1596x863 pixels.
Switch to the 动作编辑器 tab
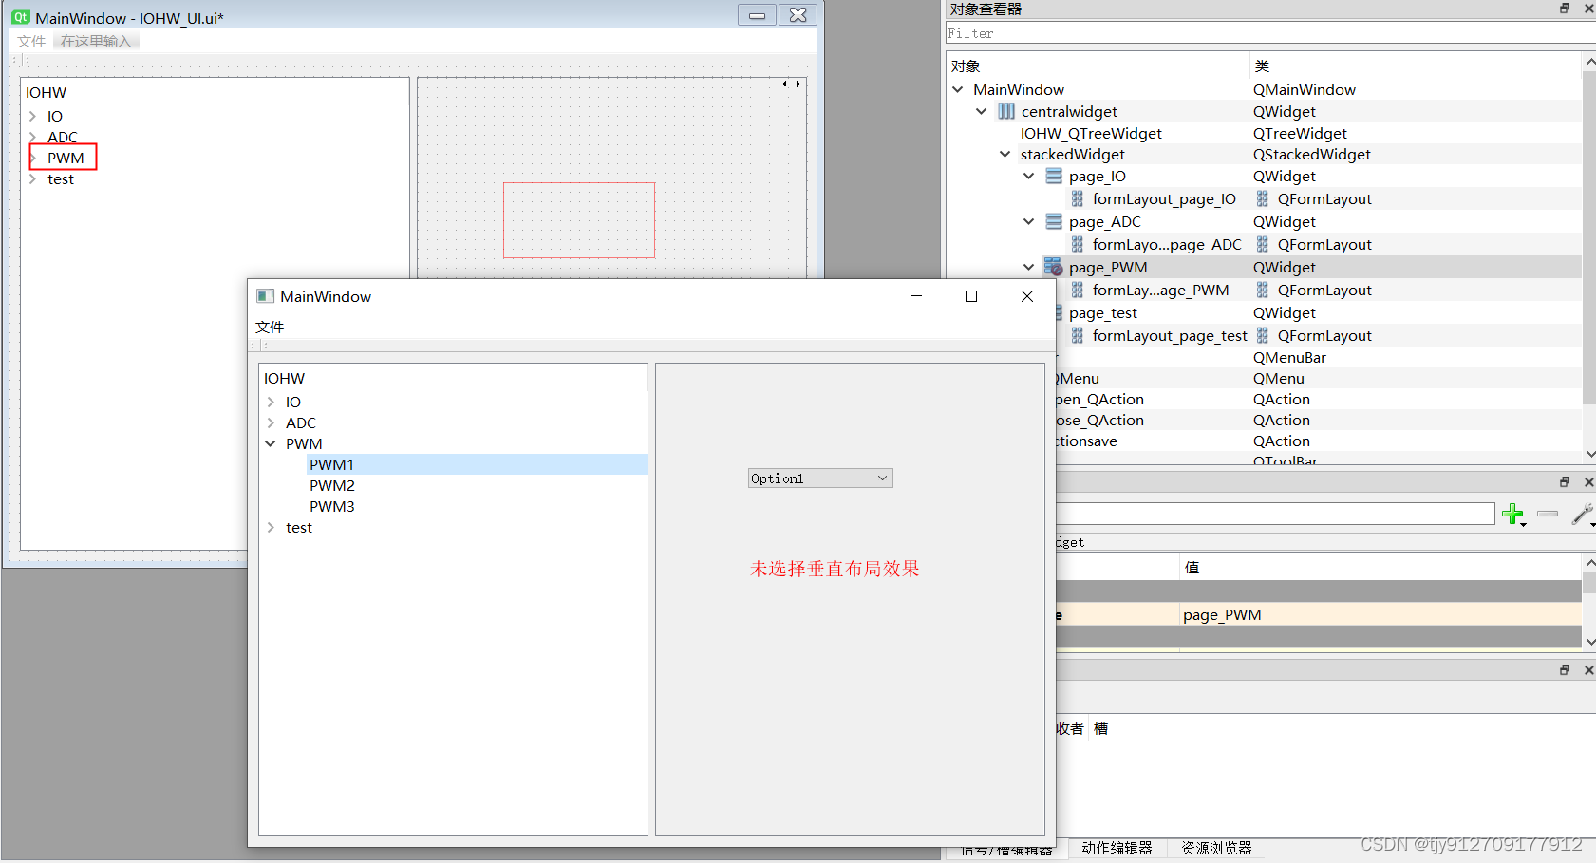point(1117,848)
